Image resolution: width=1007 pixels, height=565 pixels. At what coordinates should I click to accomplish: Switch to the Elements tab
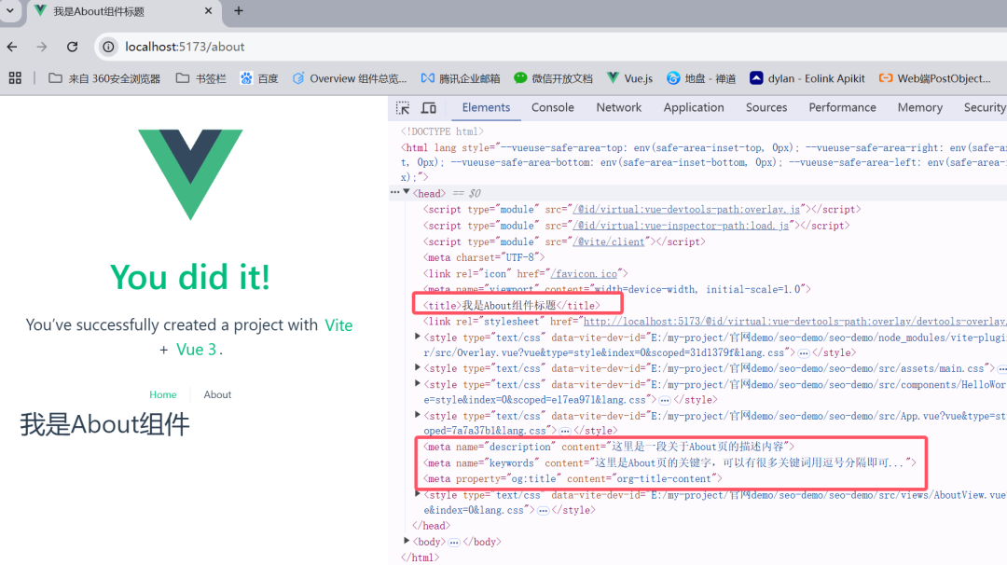pos(486,108)
